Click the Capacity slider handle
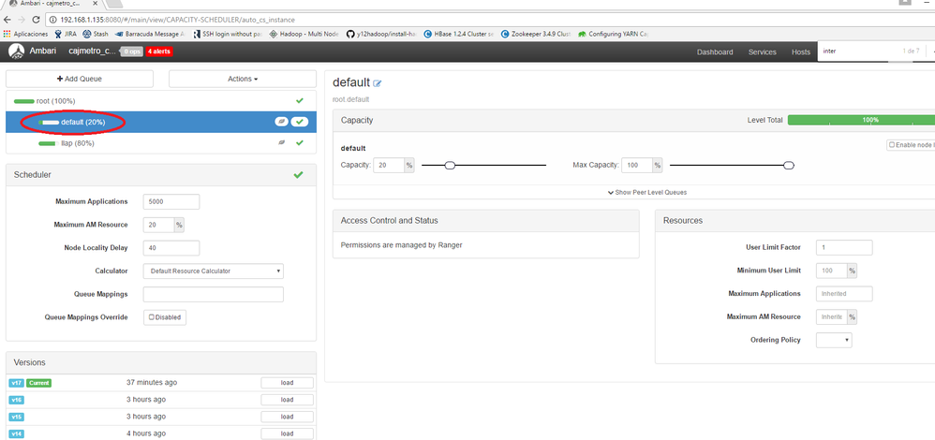 (x=451, y=165)
